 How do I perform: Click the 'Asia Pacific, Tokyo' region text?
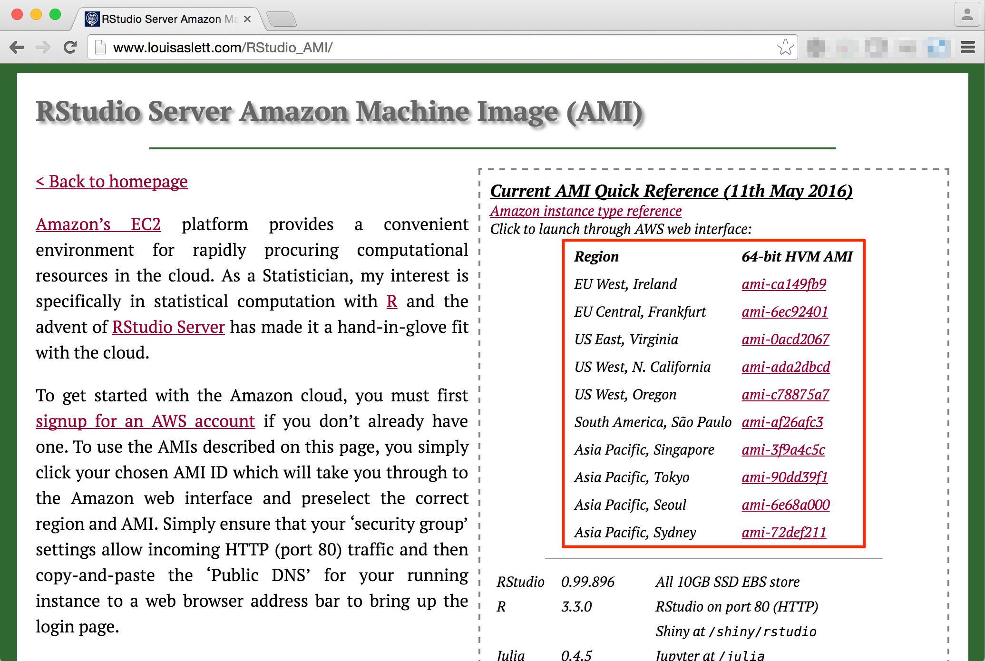click(x=632, y=477)
